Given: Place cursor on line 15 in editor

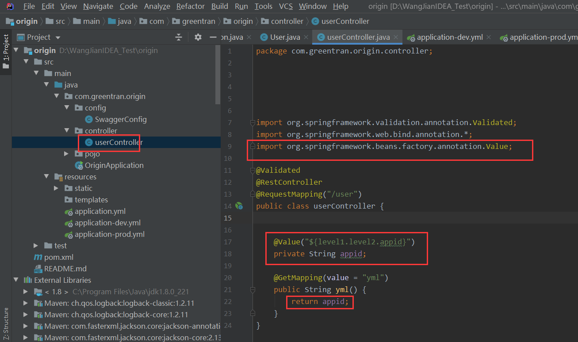Looking at the screenshot, I should coord(415,218).
